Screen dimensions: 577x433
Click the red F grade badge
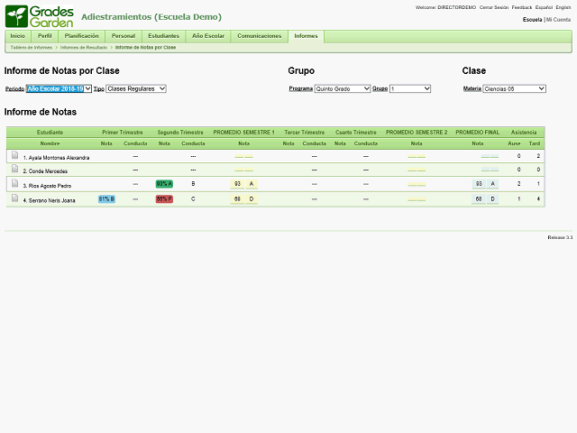pyautogui.click(x=164, y=198)
